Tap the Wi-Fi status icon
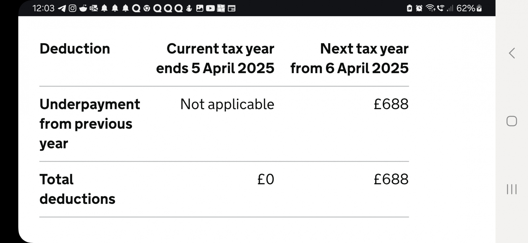Viewport: 528px width, 243px height. [431, 8]
